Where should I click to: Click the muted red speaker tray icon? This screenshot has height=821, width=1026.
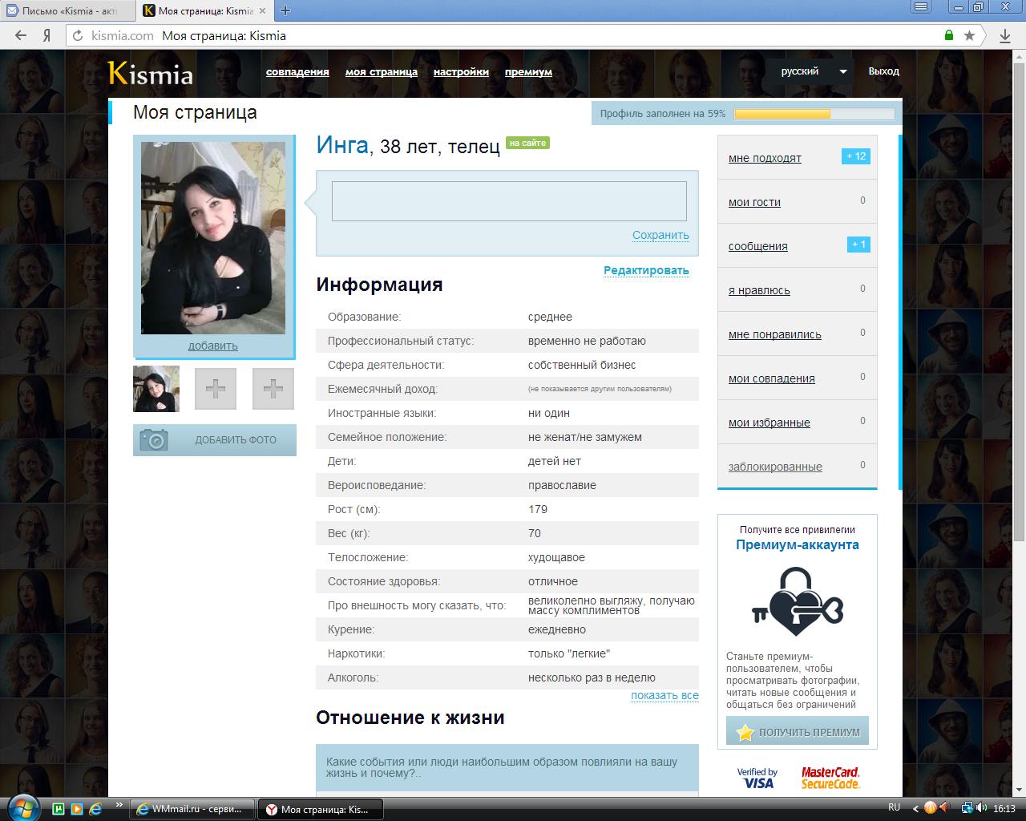tap(943, 808)
